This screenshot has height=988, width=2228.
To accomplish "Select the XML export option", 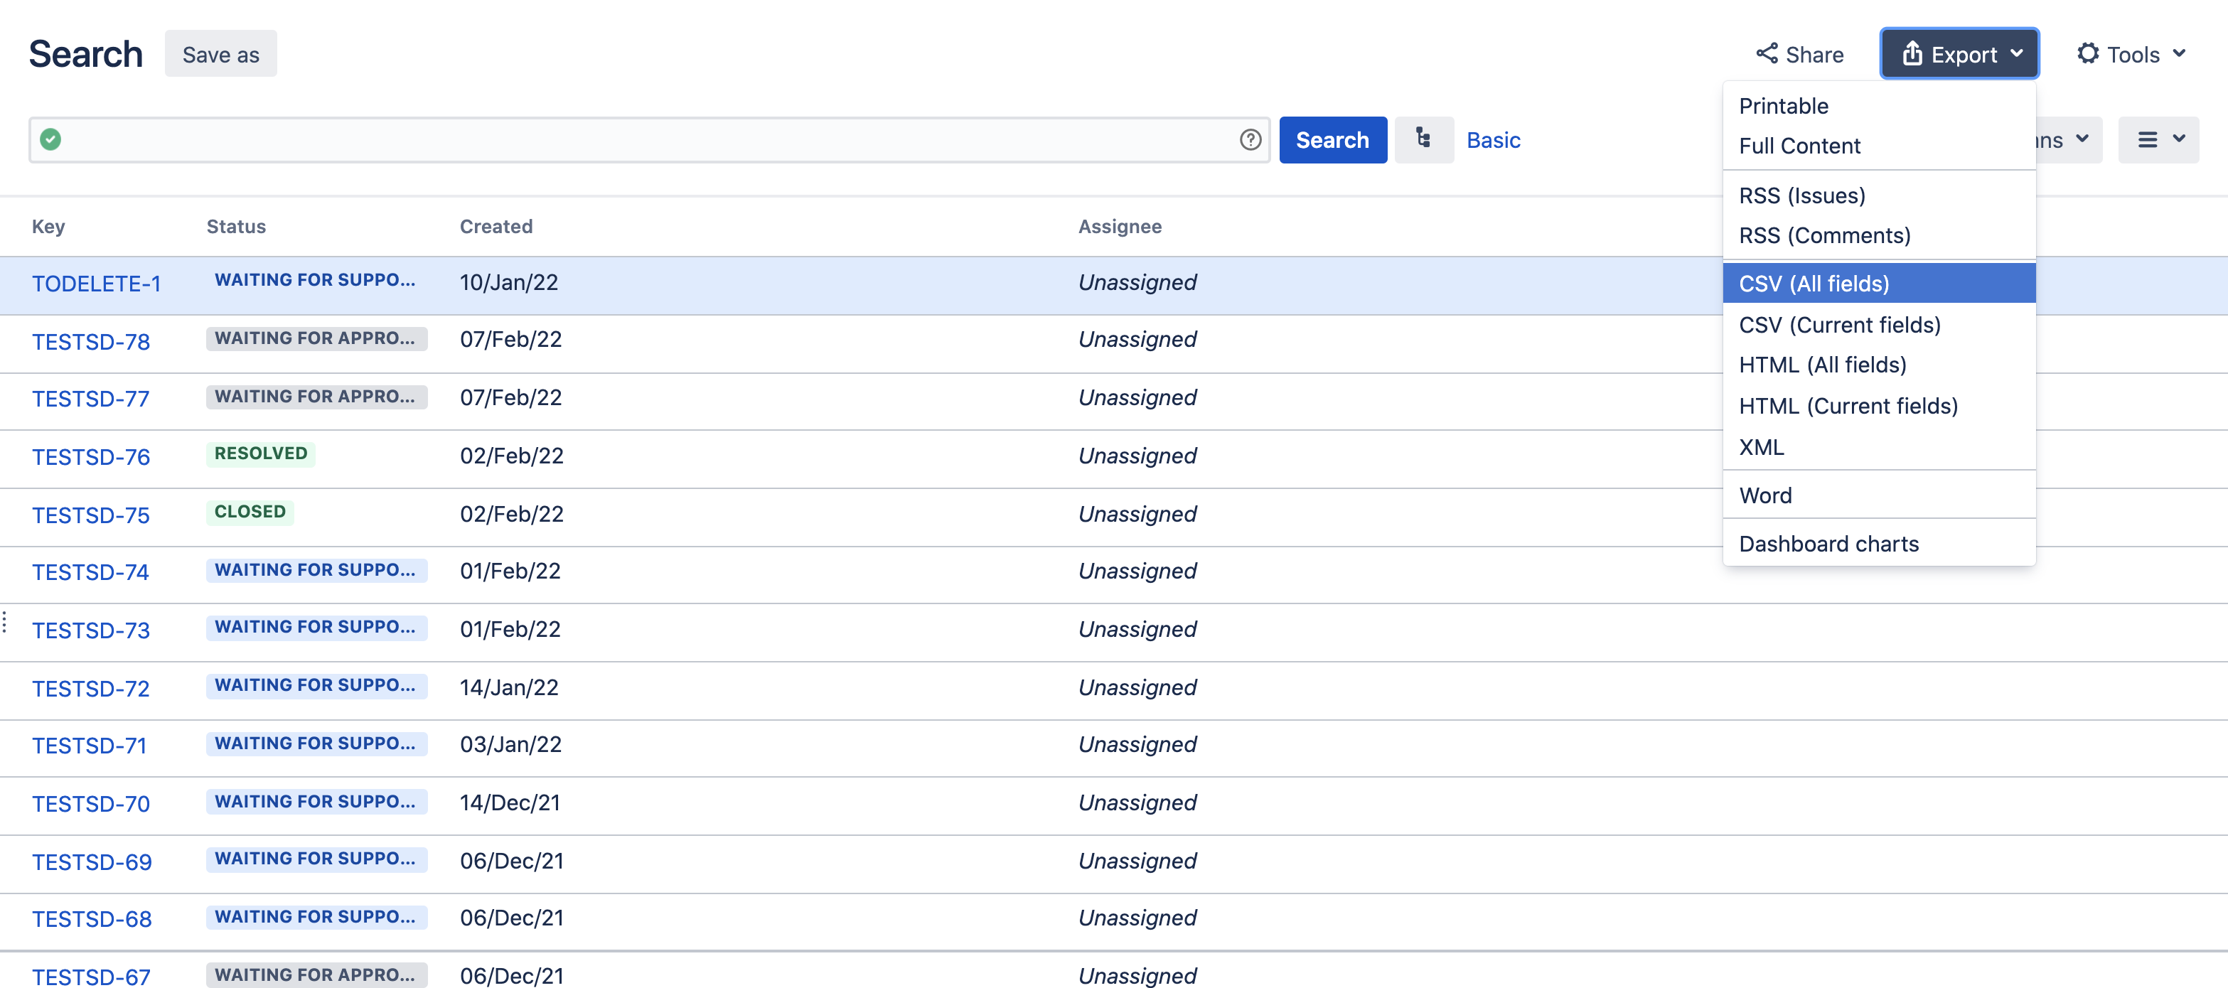I will click(1761, 447).
